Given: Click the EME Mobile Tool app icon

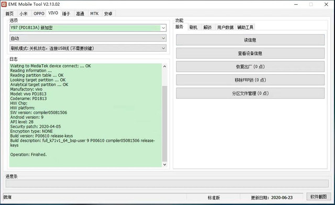Looking at the screenshot, I should click(x=4, y=4).
